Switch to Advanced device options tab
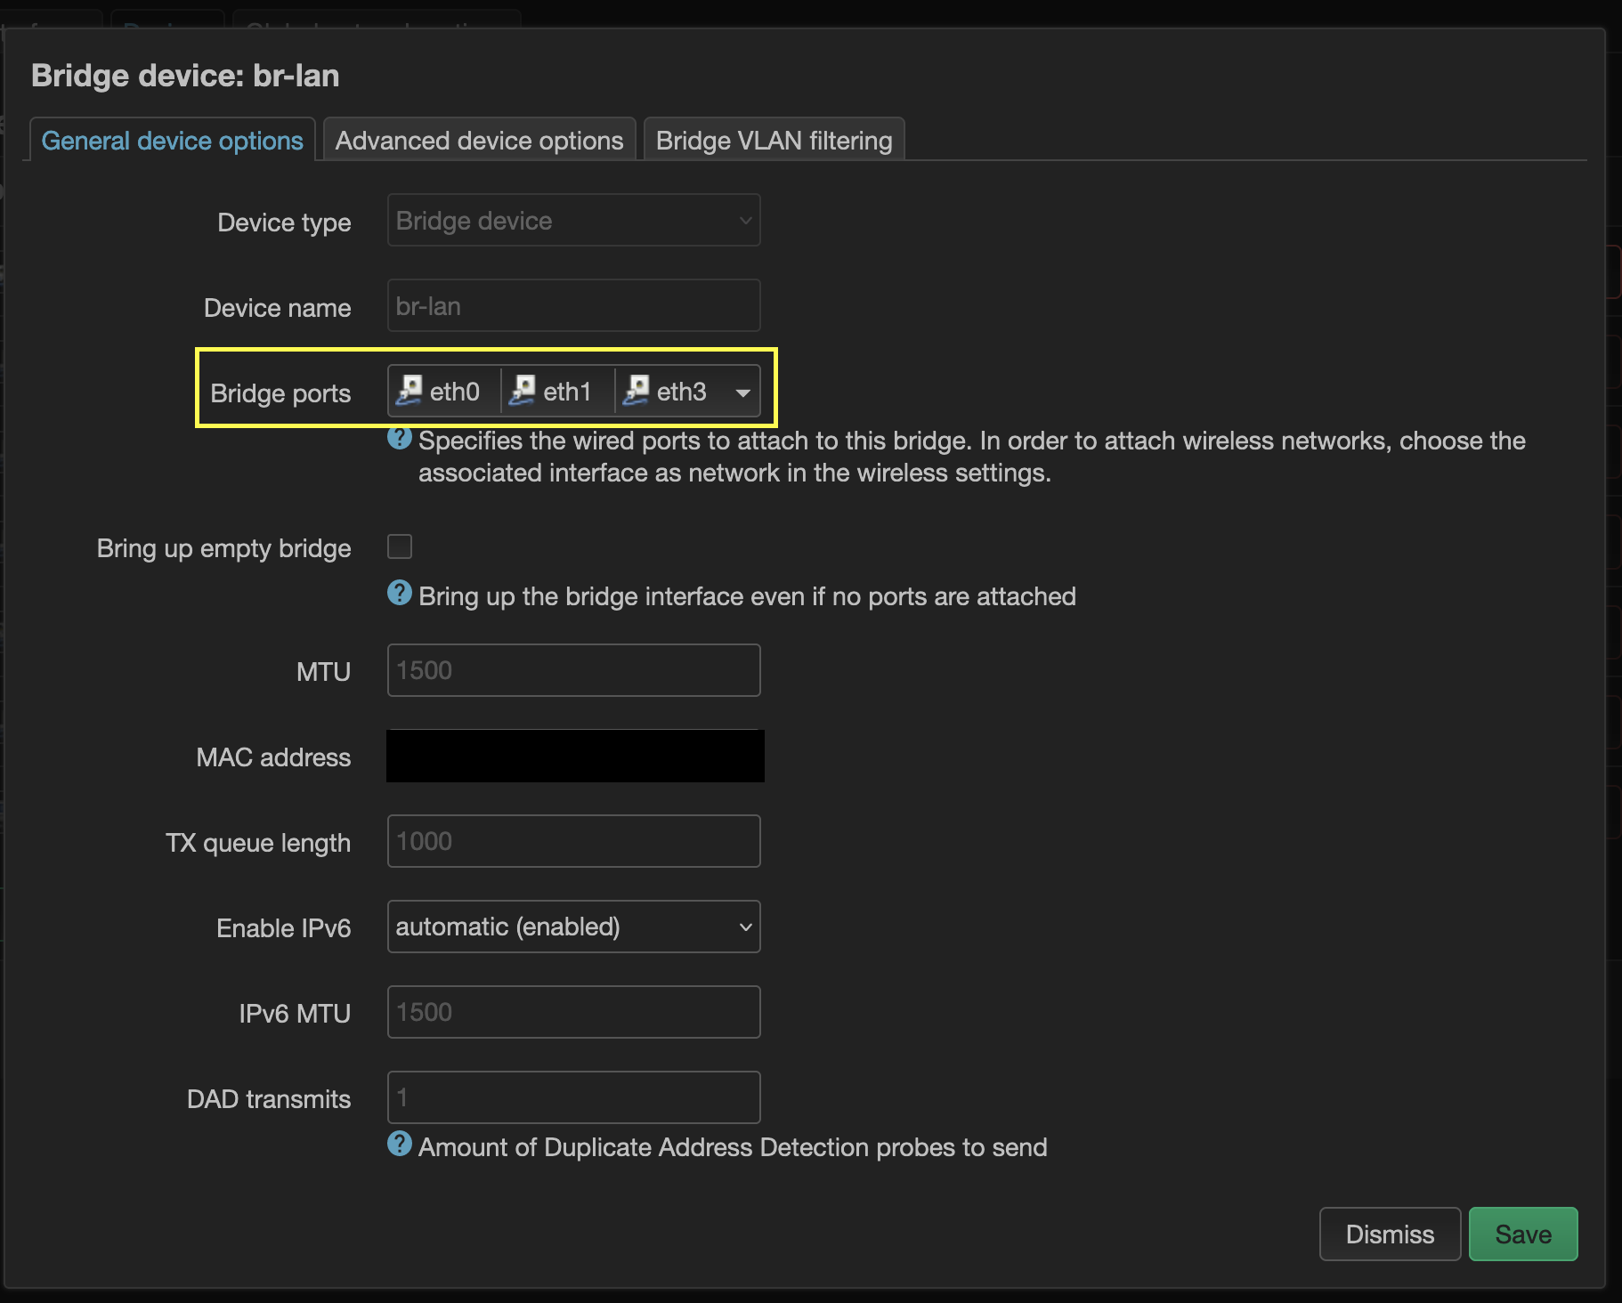The height and width of the screenshot is (1303, 1622). pyautogui.click(x=480, y=141)
